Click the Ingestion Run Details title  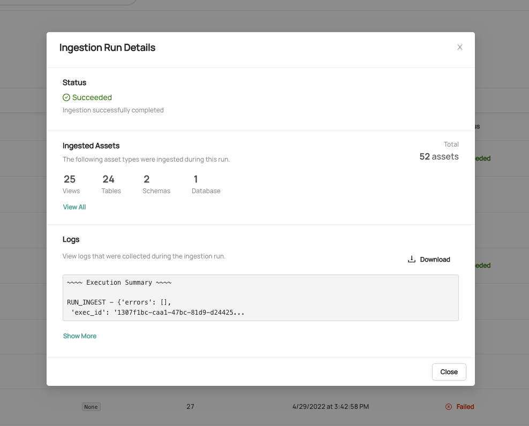(107, 48)
